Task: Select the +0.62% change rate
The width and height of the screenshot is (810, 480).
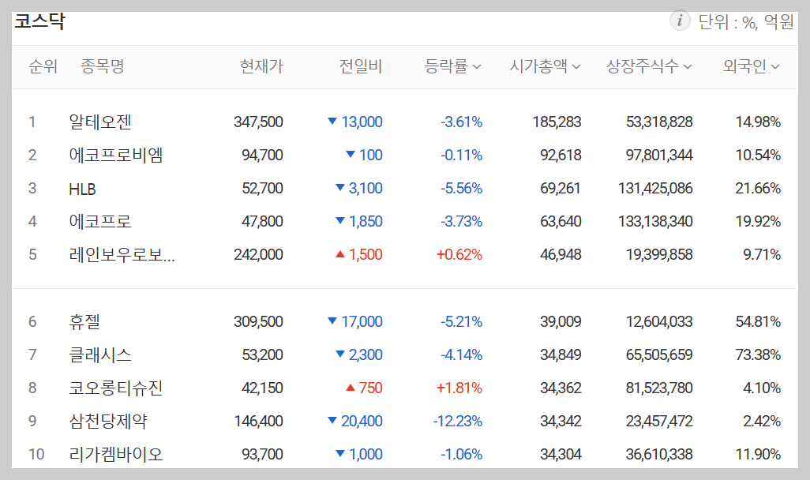Action: 459,255
